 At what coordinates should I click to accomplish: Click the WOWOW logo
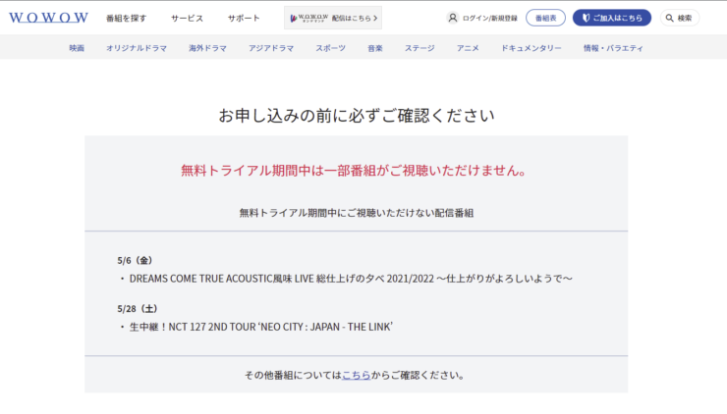tap(48, 18)
